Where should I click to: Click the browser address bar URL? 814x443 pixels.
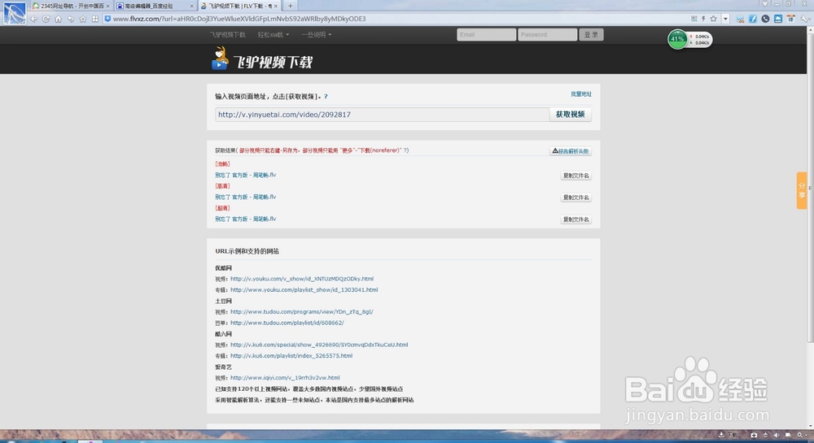[x=239, y=19]
